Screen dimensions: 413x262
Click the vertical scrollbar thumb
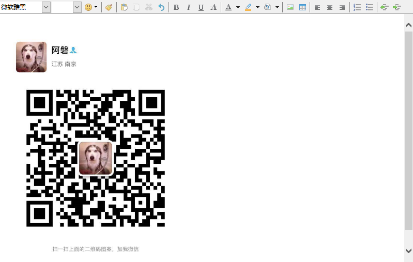(x=408, y=131)
